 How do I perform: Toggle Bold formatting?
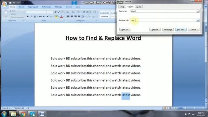(x=28, y=17)
